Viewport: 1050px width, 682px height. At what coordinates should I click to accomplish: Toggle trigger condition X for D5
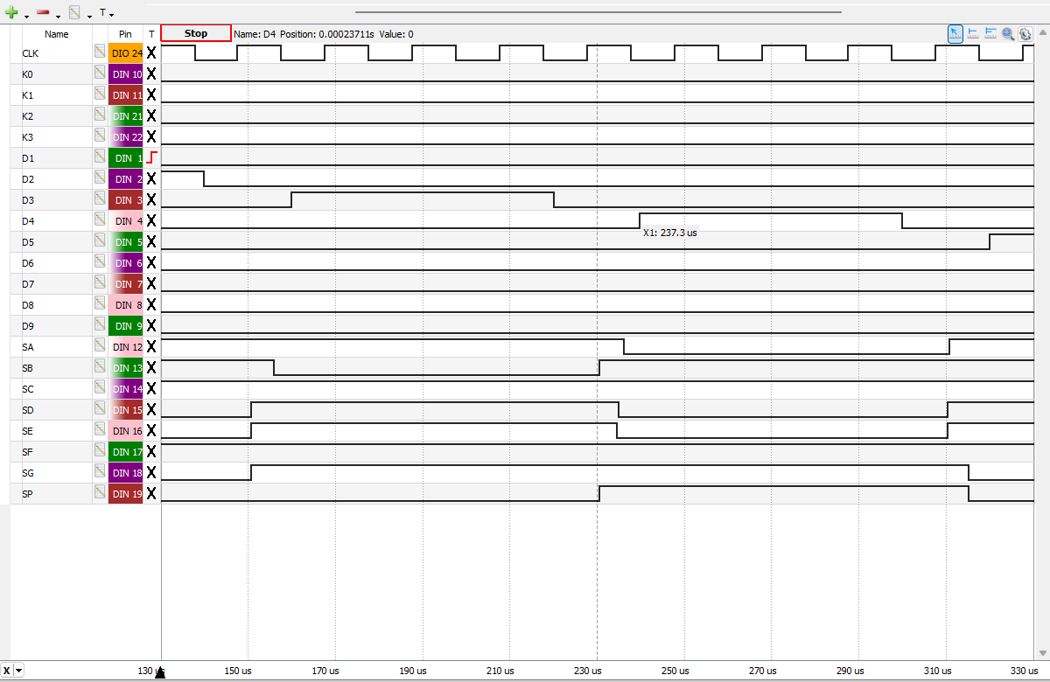coord(151,241)
